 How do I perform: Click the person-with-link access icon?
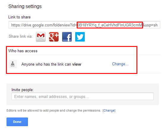(13, 64)
